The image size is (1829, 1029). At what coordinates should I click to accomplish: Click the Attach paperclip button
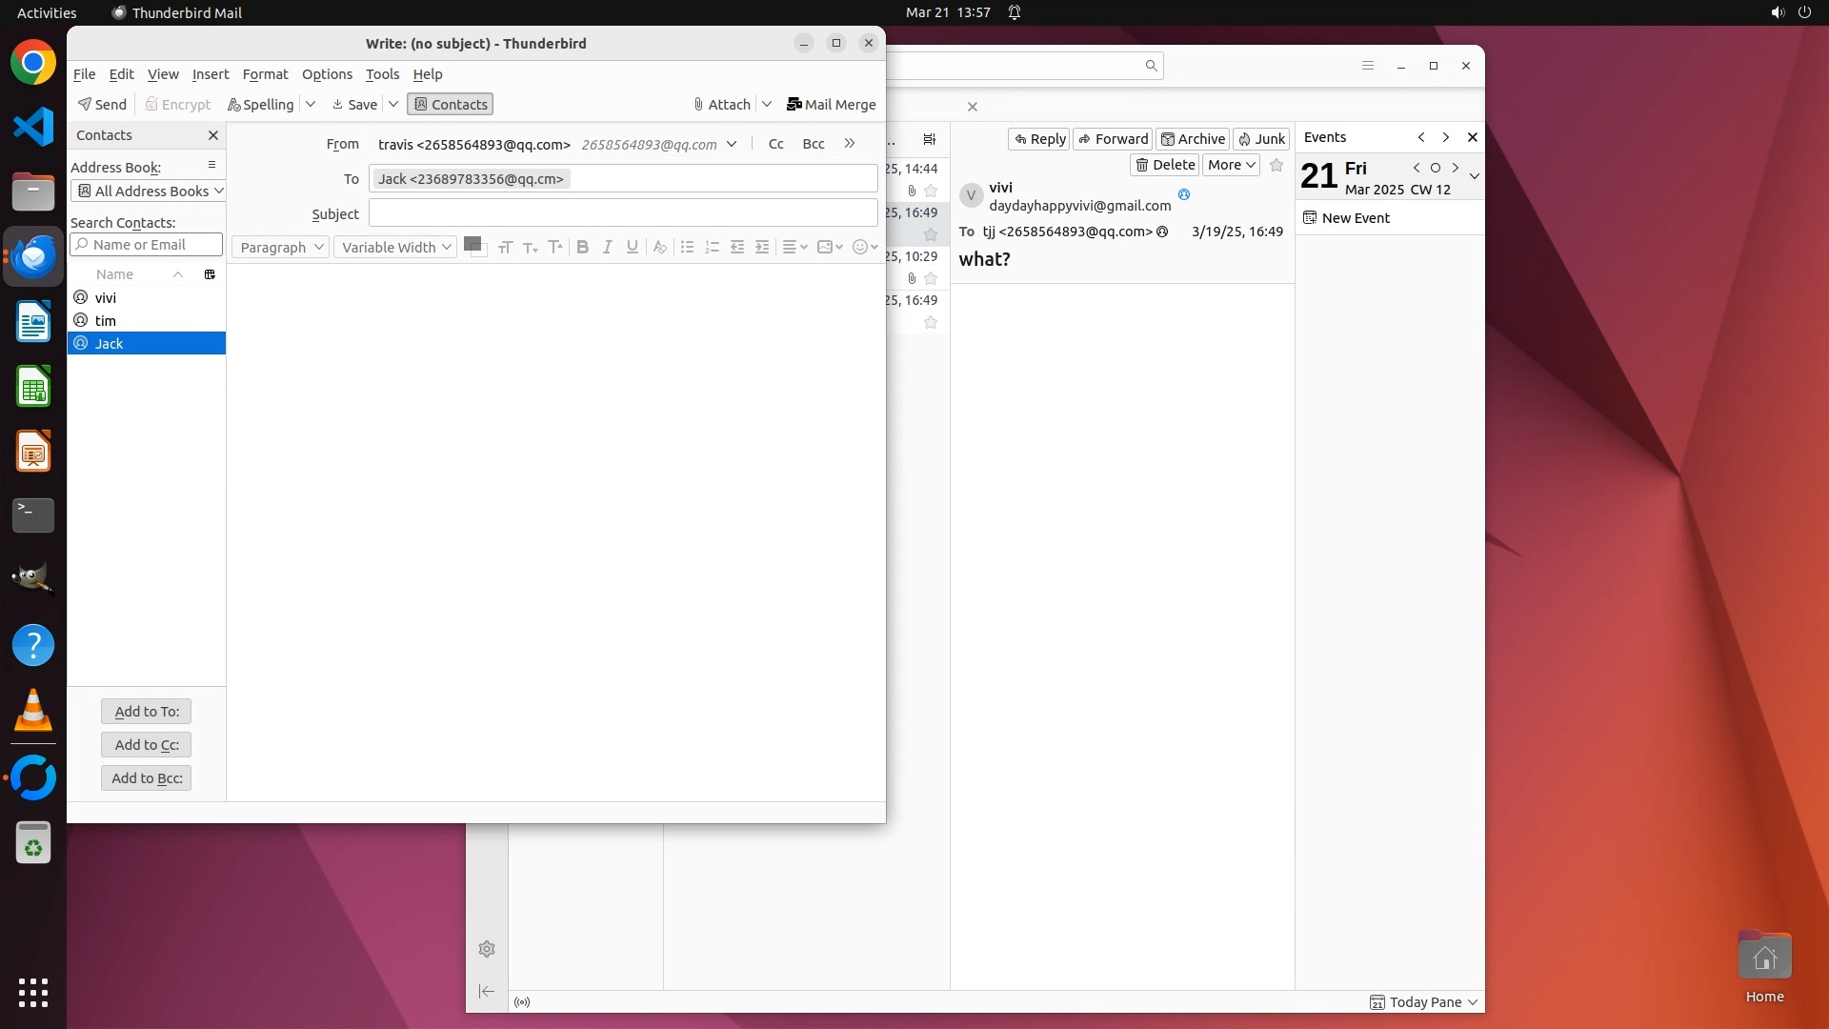[722, 104]
